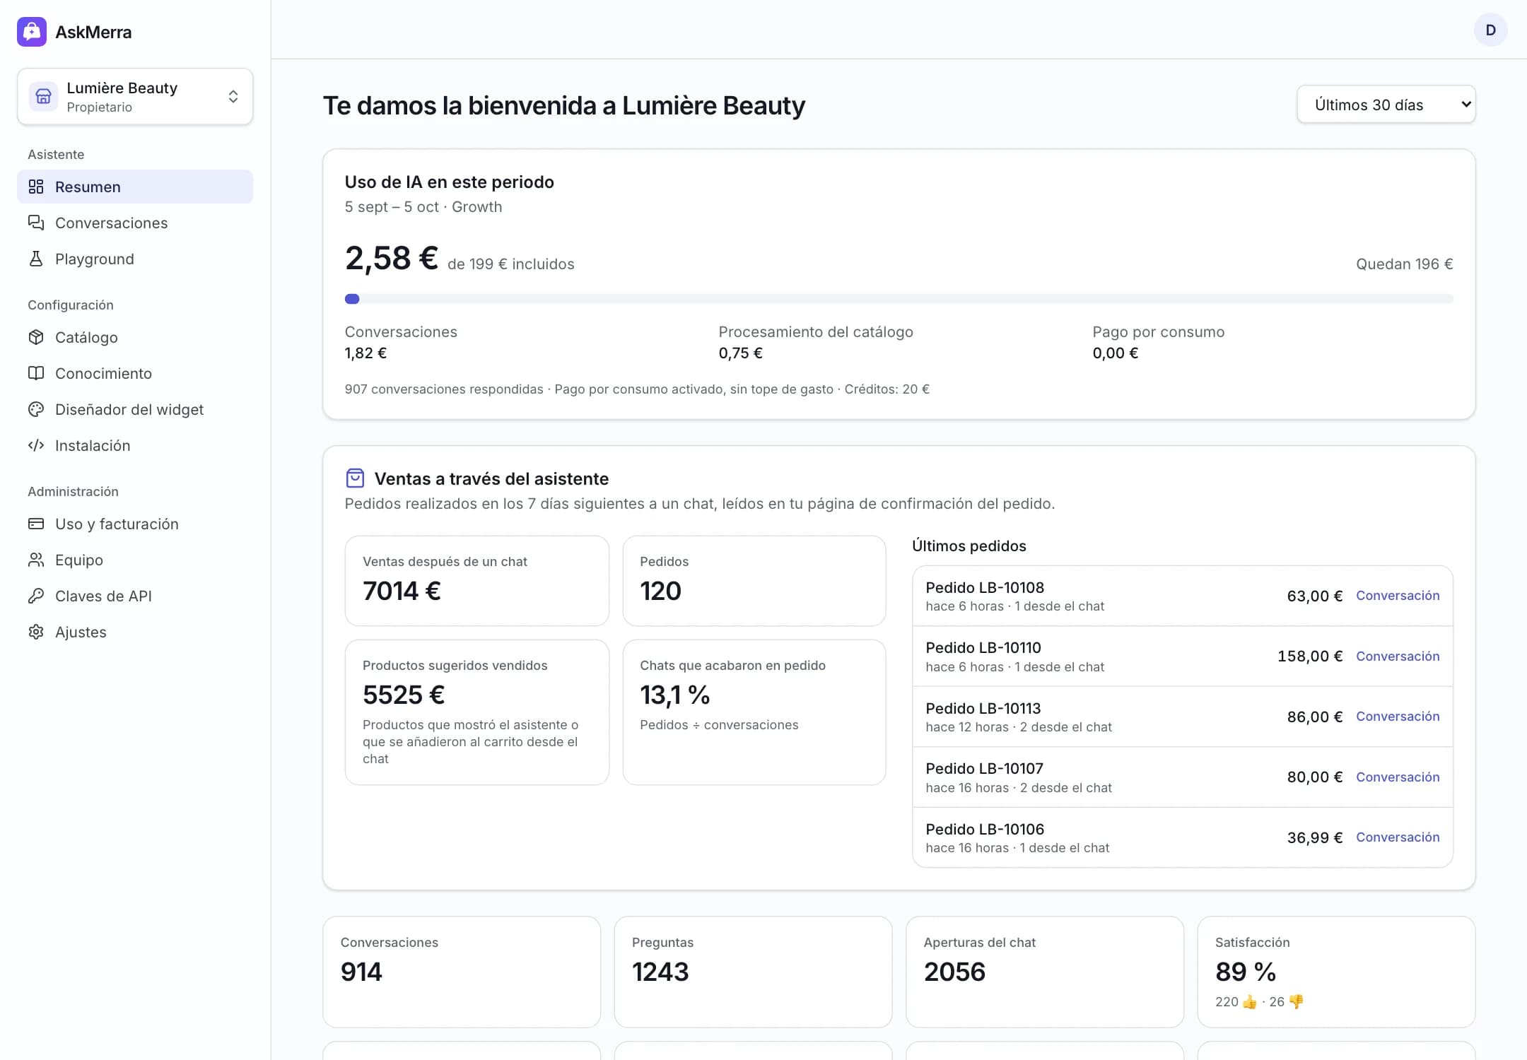Open Conversación link for Pedido LB-10113
1527x1060 pixels.
pyautogui.click(x=1398, y=717)
